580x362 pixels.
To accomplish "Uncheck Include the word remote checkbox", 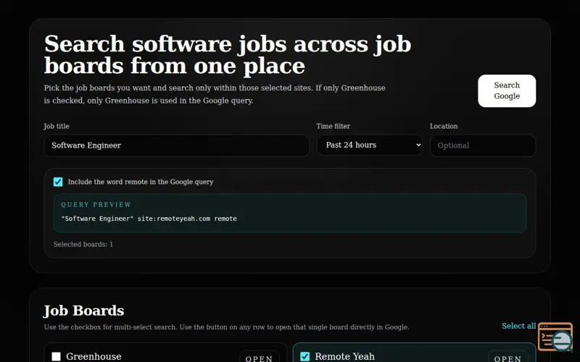I will [x=58, y=182].
